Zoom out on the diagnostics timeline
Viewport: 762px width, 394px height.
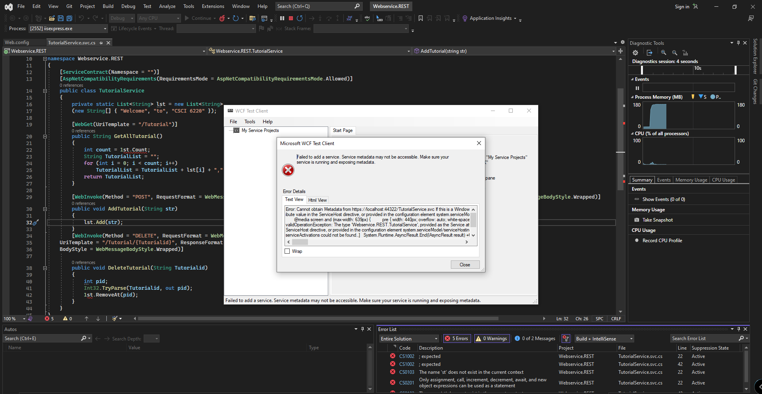click(675, 53)
